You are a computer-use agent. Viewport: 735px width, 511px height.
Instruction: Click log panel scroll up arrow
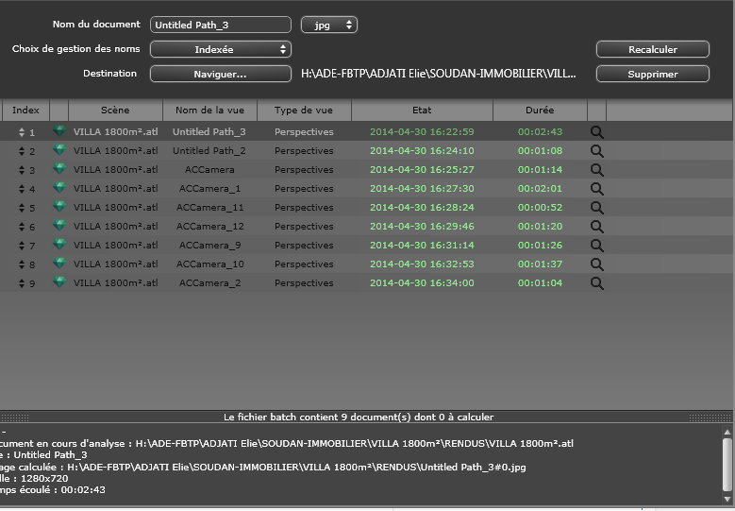[727, 432]
